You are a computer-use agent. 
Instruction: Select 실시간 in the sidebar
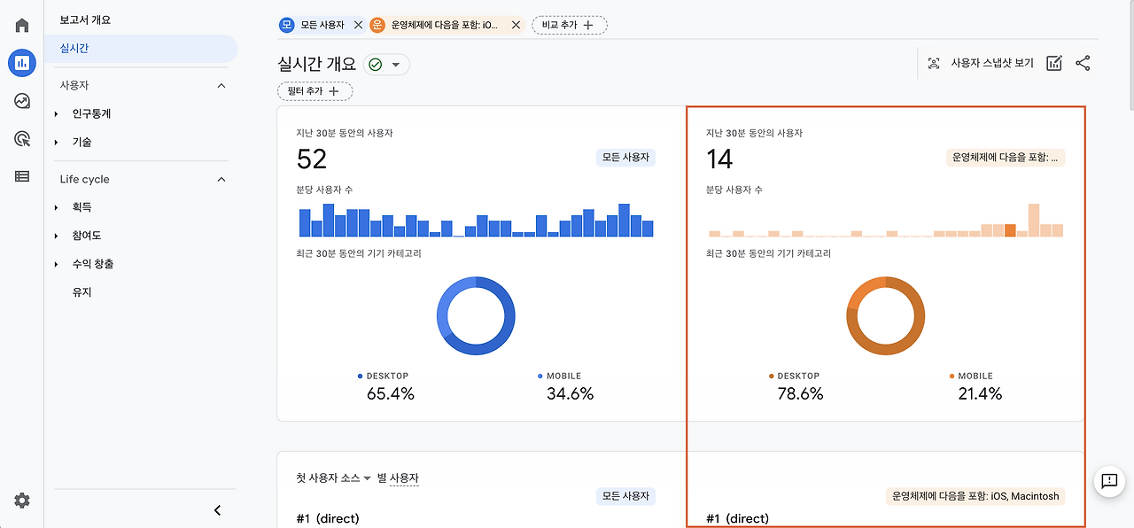coord(141,49)
